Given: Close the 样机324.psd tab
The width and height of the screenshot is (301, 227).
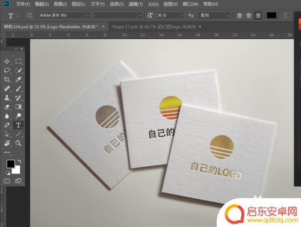Looking at the screenshot, I should click(104, 26).
